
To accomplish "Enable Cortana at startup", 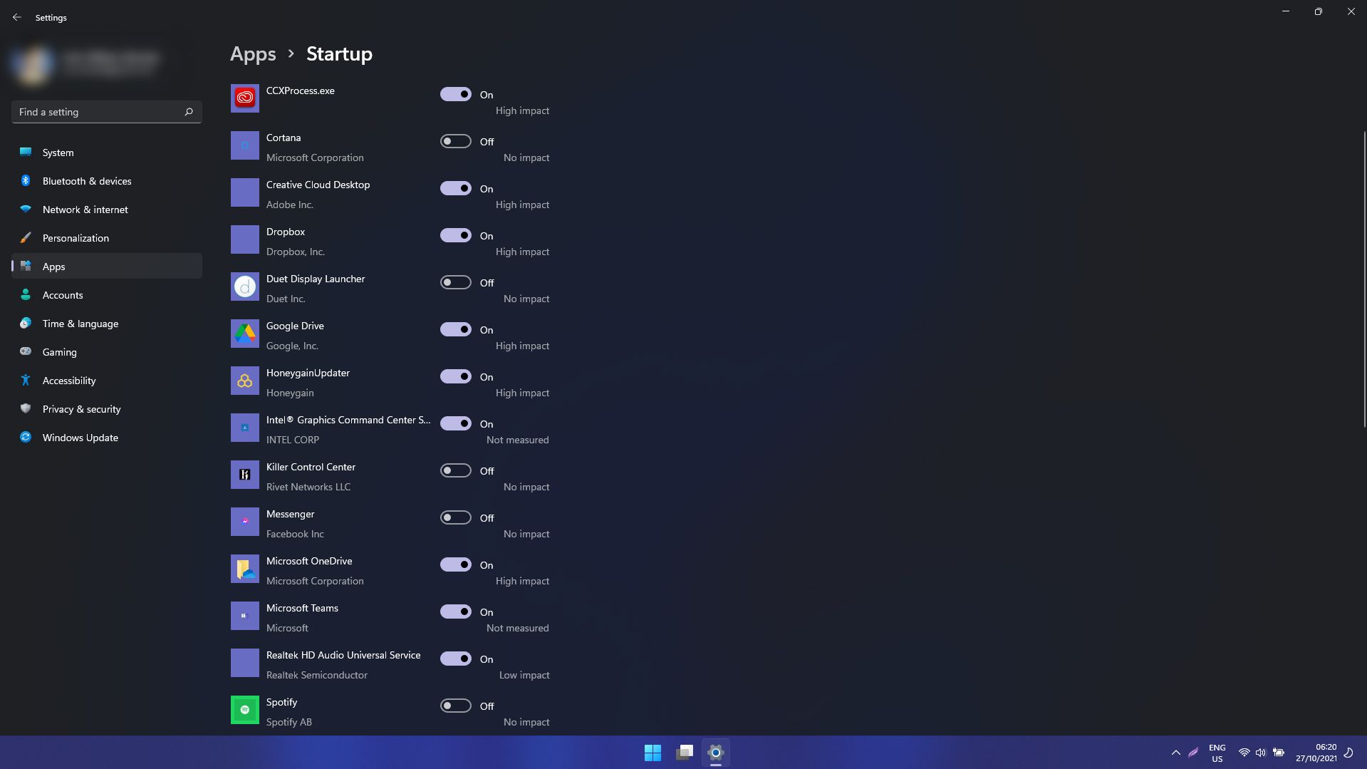I will [456, 141].
